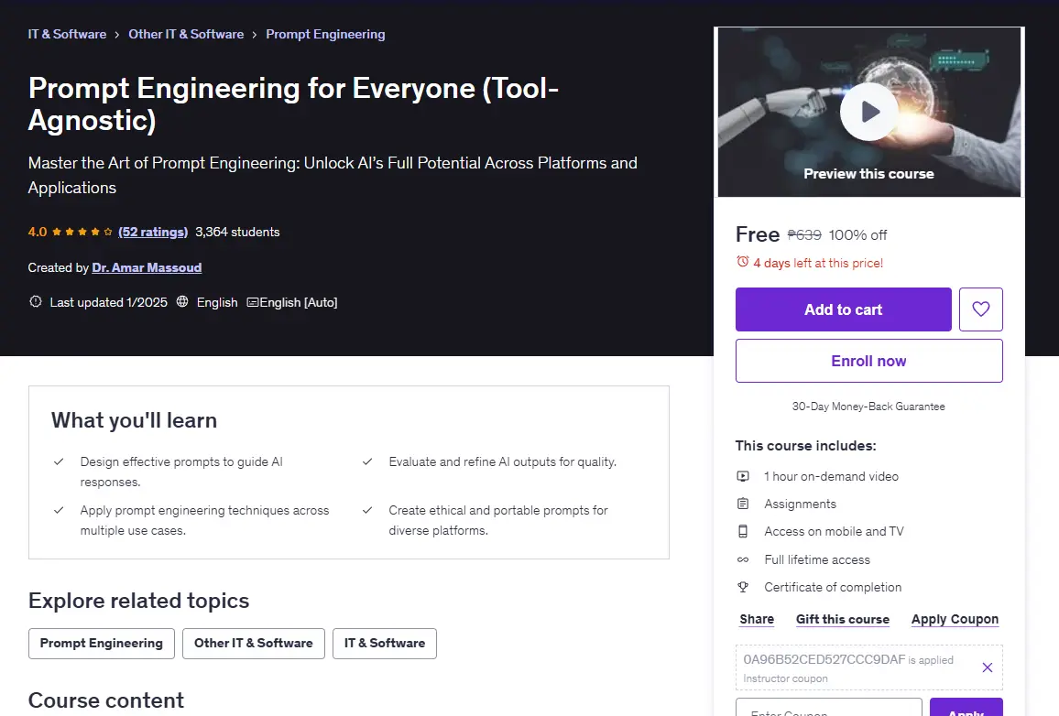Click the closed captions icon
The height and width of the screenshot is (716, 1059).
pyautogui.click(x=253, y=302)
